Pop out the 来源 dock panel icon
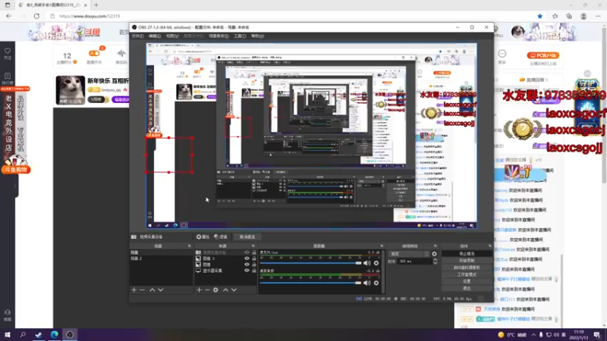607x341 pixels. [253, 246]
